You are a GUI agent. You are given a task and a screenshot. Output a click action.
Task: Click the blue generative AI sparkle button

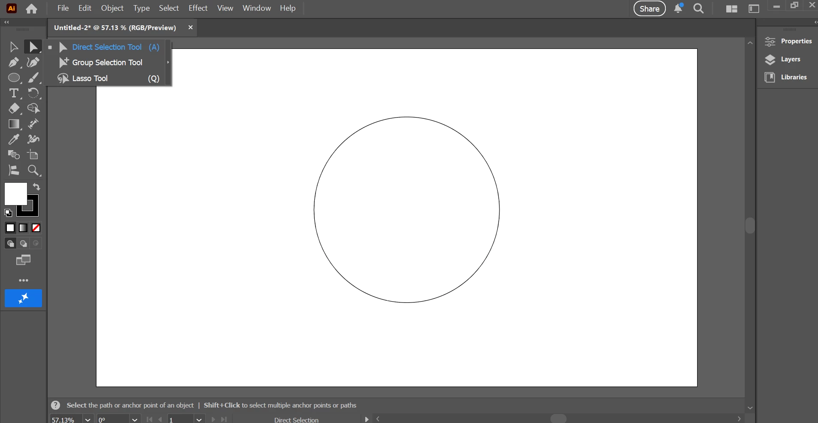[x=24, y=298]
